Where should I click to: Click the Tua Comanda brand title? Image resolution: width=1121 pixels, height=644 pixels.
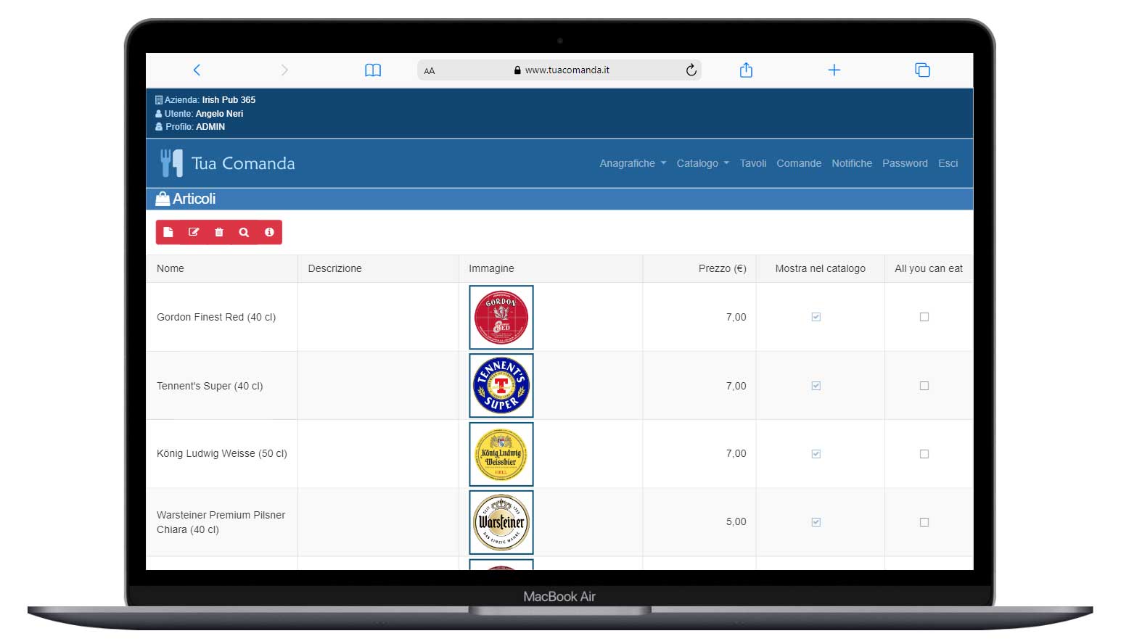coord(243,163)
